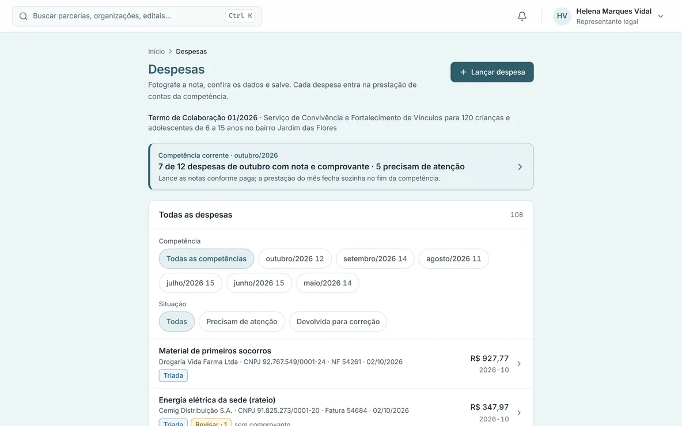Viewport: 682px width, 426px height.
Task: Open chevron for Energia elétrica row
Action: point(519,413)
